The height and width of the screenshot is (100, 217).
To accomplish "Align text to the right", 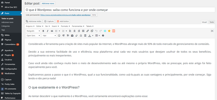I will 79,31.
